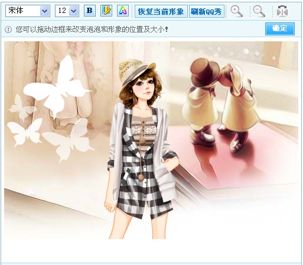Viewport: 303px width, 265px height.
Task: Expand the 宋体 font dropdown arrow
Action: [x=45, y=11]
